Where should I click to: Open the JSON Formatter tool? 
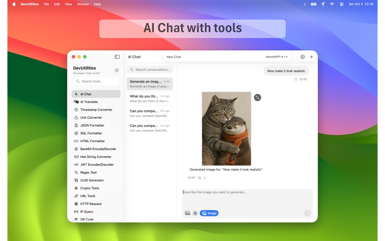click(96, 125)
